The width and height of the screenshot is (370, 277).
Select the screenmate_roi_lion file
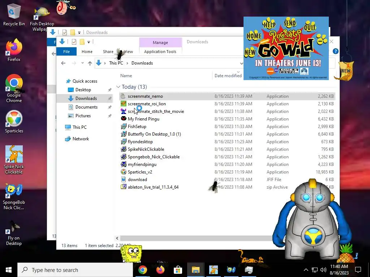tap(147, 104)
